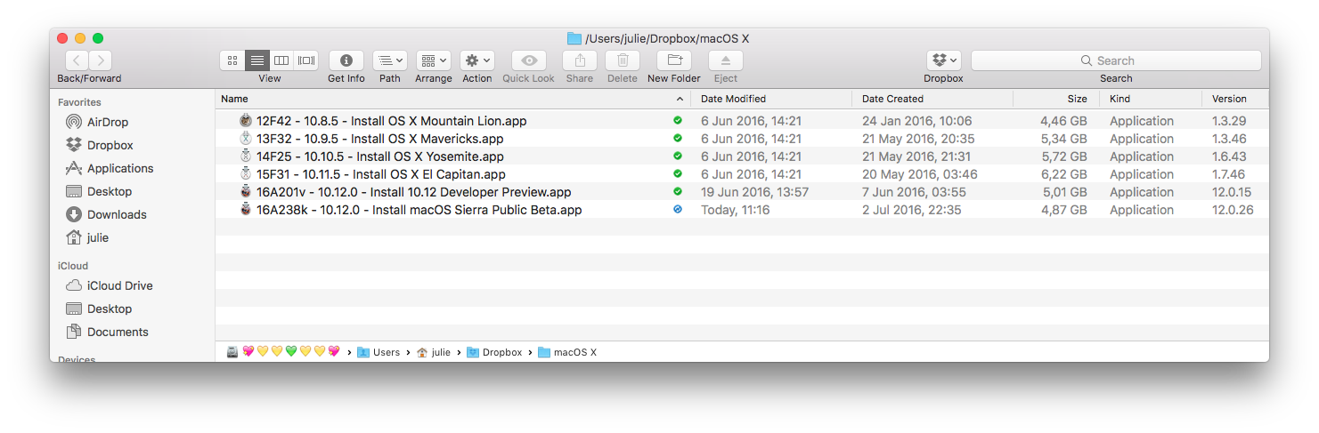
Task: Click Mountain Lion green sync badge
Action: tap(678, 120)
